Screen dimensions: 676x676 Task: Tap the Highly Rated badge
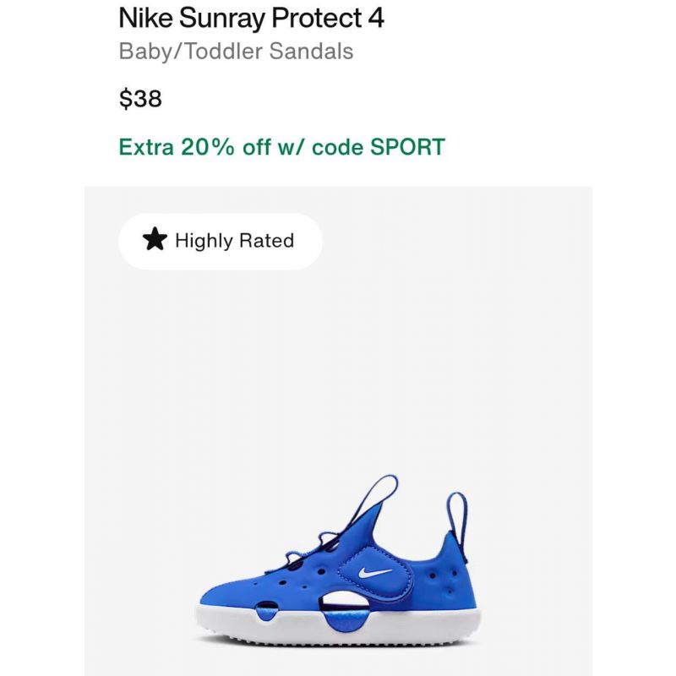[221, 242]
